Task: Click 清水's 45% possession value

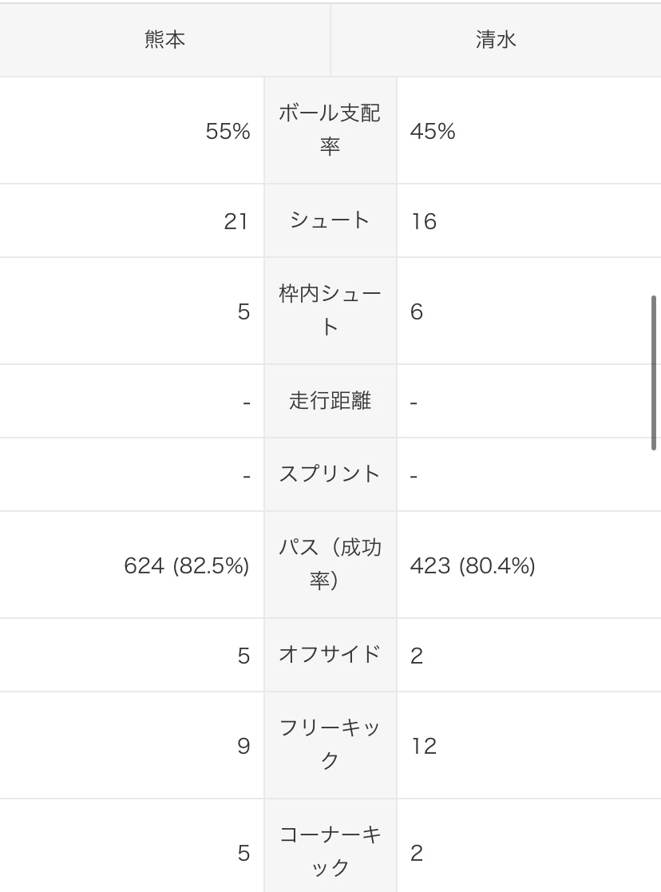Action: 433,132
